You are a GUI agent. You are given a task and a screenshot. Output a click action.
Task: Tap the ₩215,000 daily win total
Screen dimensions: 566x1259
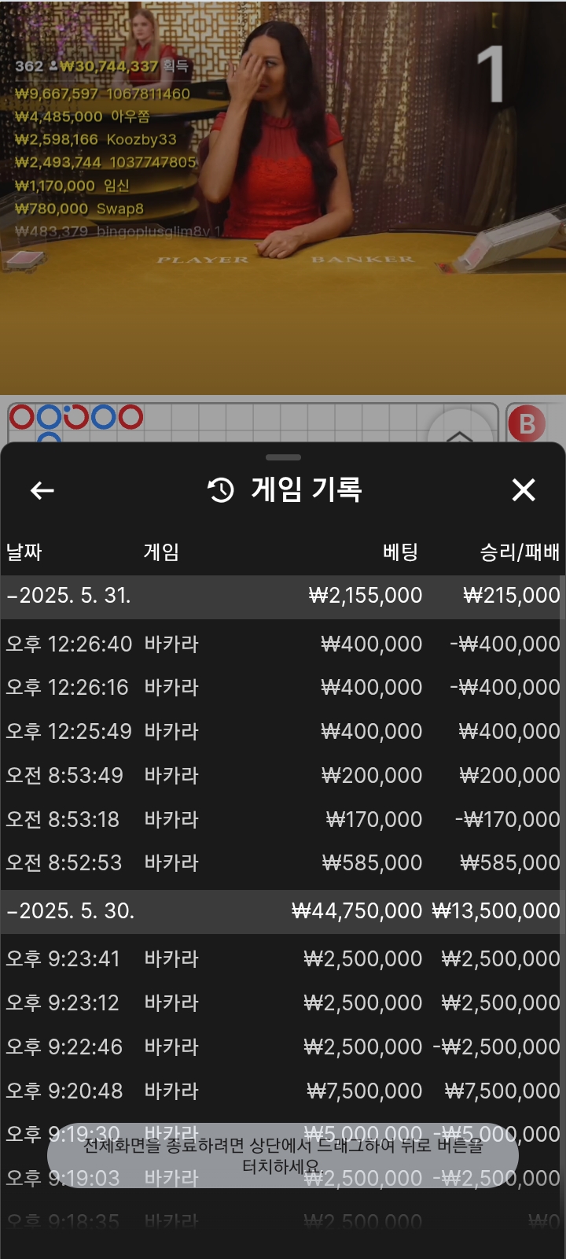tap(511, 596)
